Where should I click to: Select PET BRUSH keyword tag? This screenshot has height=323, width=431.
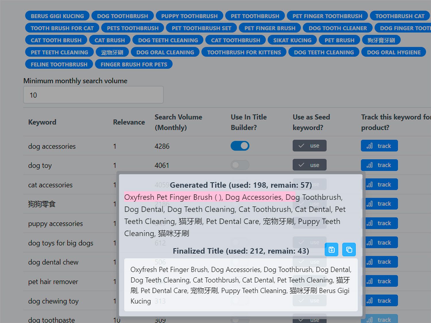click(x=339, y=40)
